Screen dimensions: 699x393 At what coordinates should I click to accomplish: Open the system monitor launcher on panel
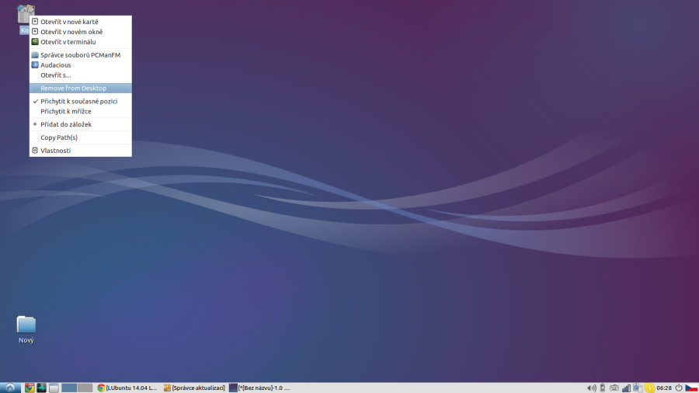[41, 388]
